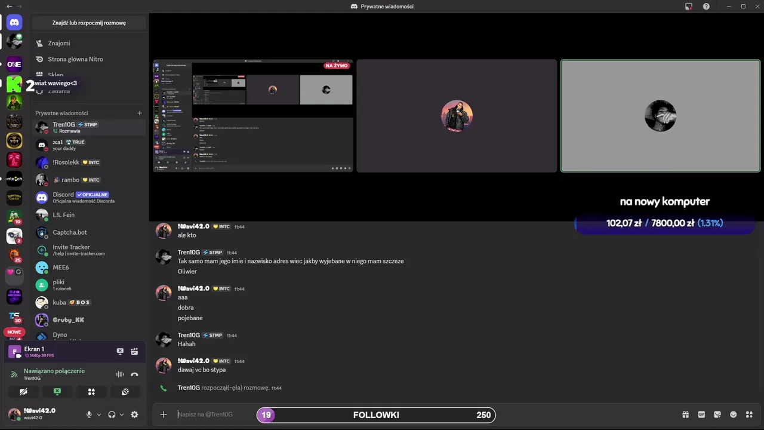This screenshot has width=764, height=430.
Task: Open MEE6 conversation
Action: click(88, 267)
